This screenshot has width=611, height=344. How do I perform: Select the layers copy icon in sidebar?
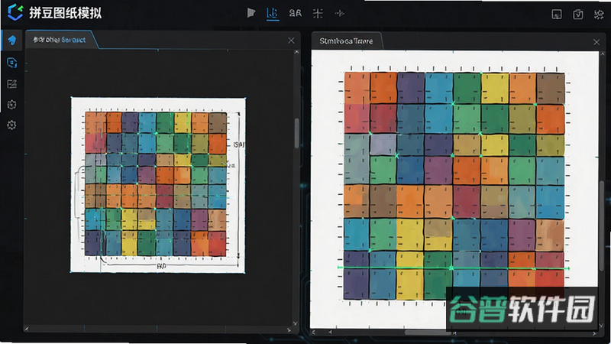pyautogui.click(x=11, y=63)
